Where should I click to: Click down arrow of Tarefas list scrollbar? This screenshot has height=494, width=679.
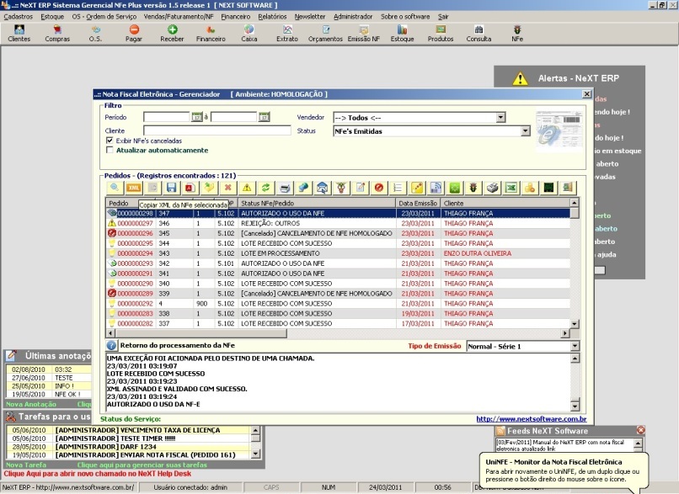255,454
